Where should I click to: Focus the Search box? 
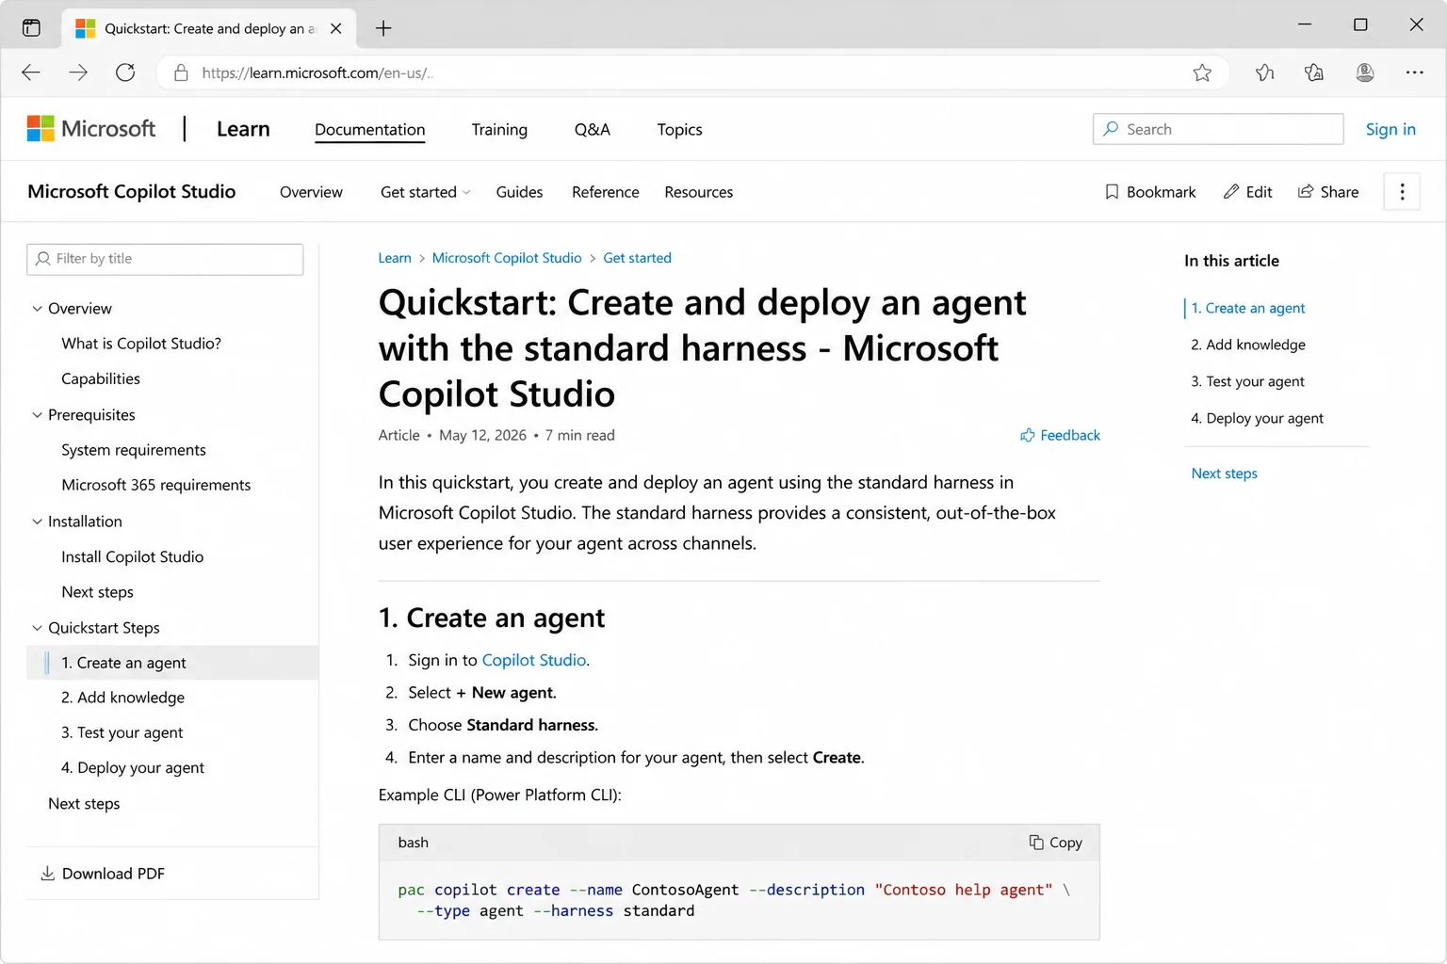point(1218,129)
